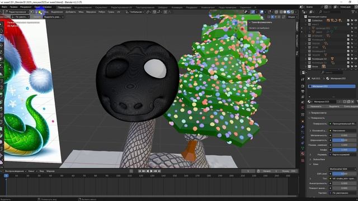This screenshot has width=358, height=201.
Task: Click the Назначить material button
Action: click(316, 107)
